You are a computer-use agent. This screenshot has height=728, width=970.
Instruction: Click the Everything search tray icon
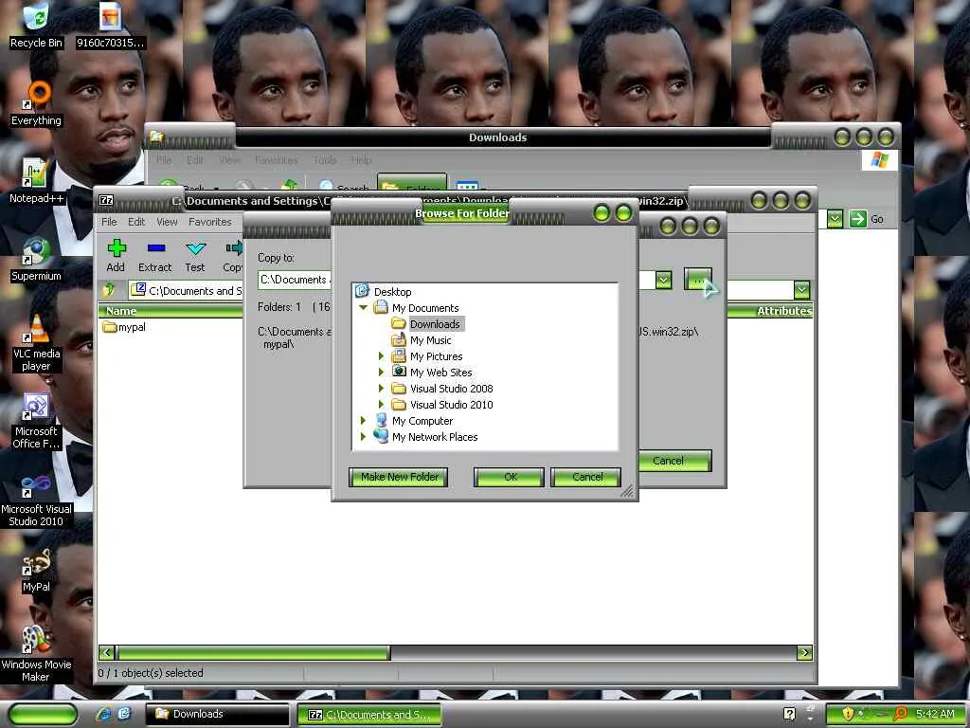coord(901,714)
